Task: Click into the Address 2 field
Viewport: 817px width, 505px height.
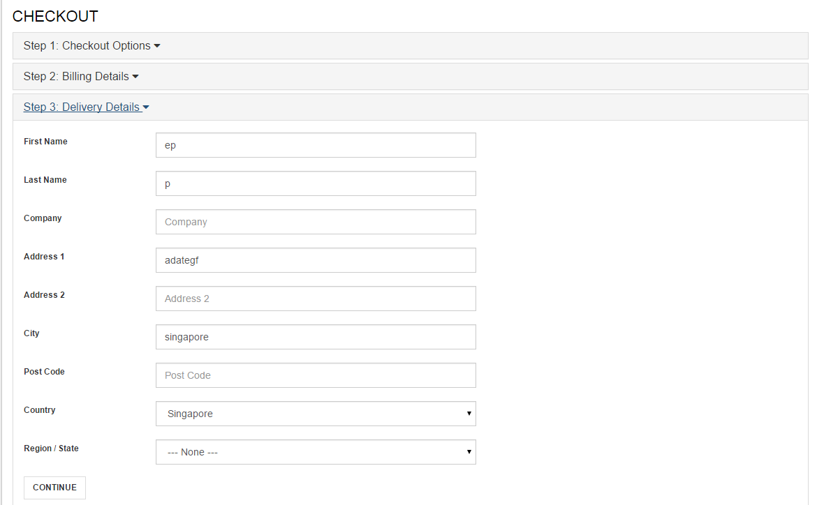Action: pyautogui.click(x=316, y=299)
